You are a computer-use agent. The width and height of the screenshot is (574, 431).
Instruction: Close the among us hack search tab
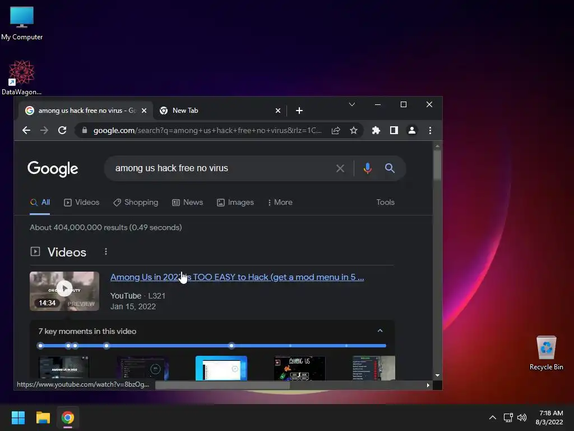click(x=144, y=111)
